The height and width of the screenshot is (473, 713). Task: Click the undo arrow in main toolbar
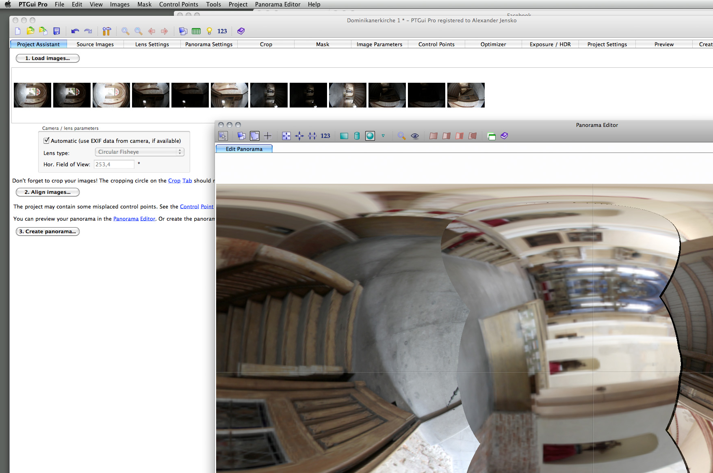coord(75,31)
